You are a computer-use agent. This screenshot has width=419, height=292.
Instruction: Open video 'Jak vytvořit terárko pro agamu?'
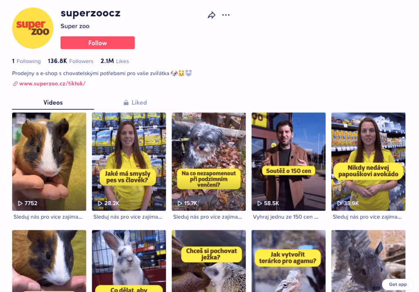coord(288,261)
